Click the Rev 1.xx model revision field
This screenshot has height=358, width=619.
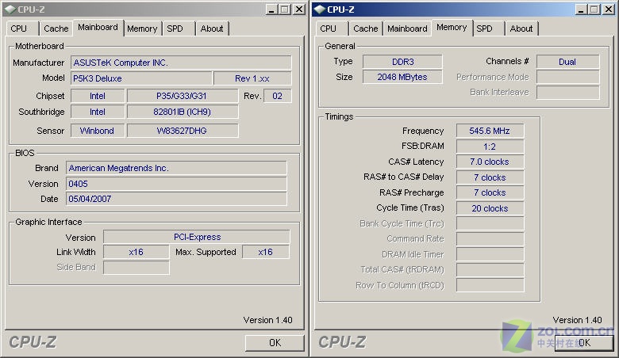click(252, 78)
